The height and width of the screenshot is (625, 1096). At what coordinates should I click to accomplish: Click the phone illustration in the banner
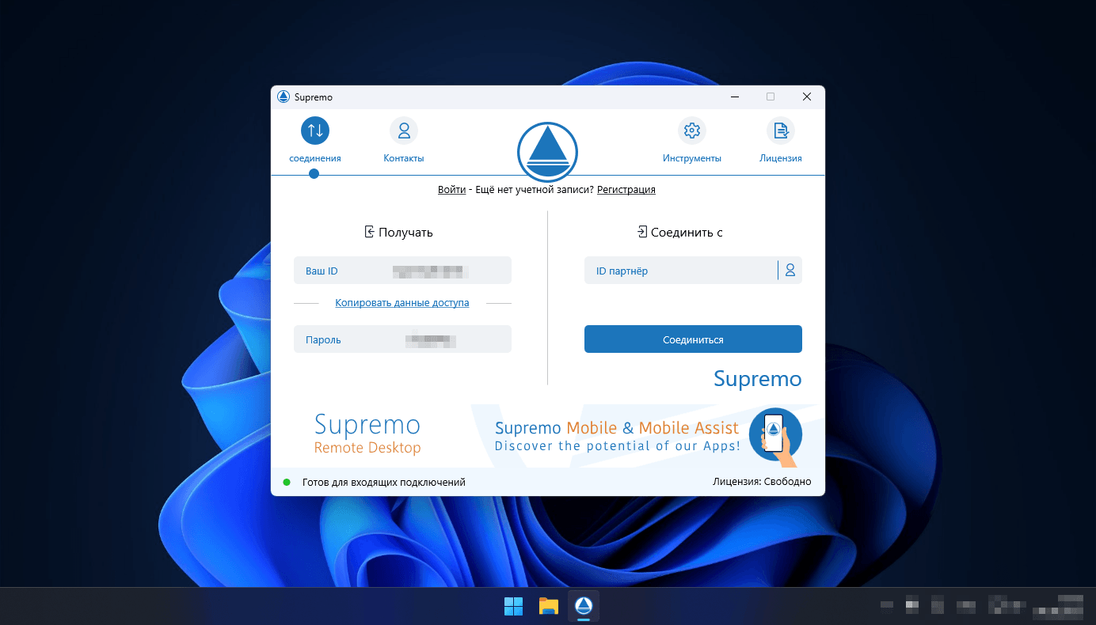(775, 435)
